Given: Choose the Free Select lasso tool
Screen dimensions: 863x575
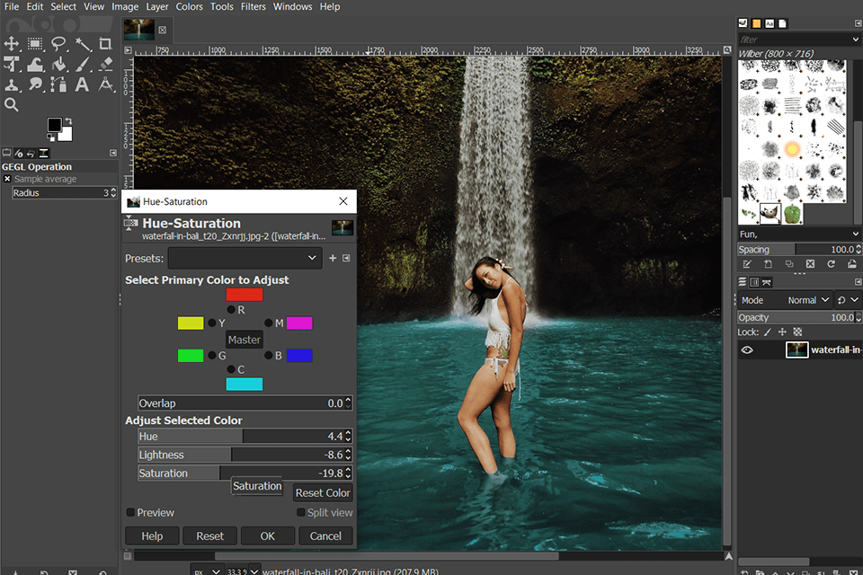Looking at the screenshot, I should point(58,43).
